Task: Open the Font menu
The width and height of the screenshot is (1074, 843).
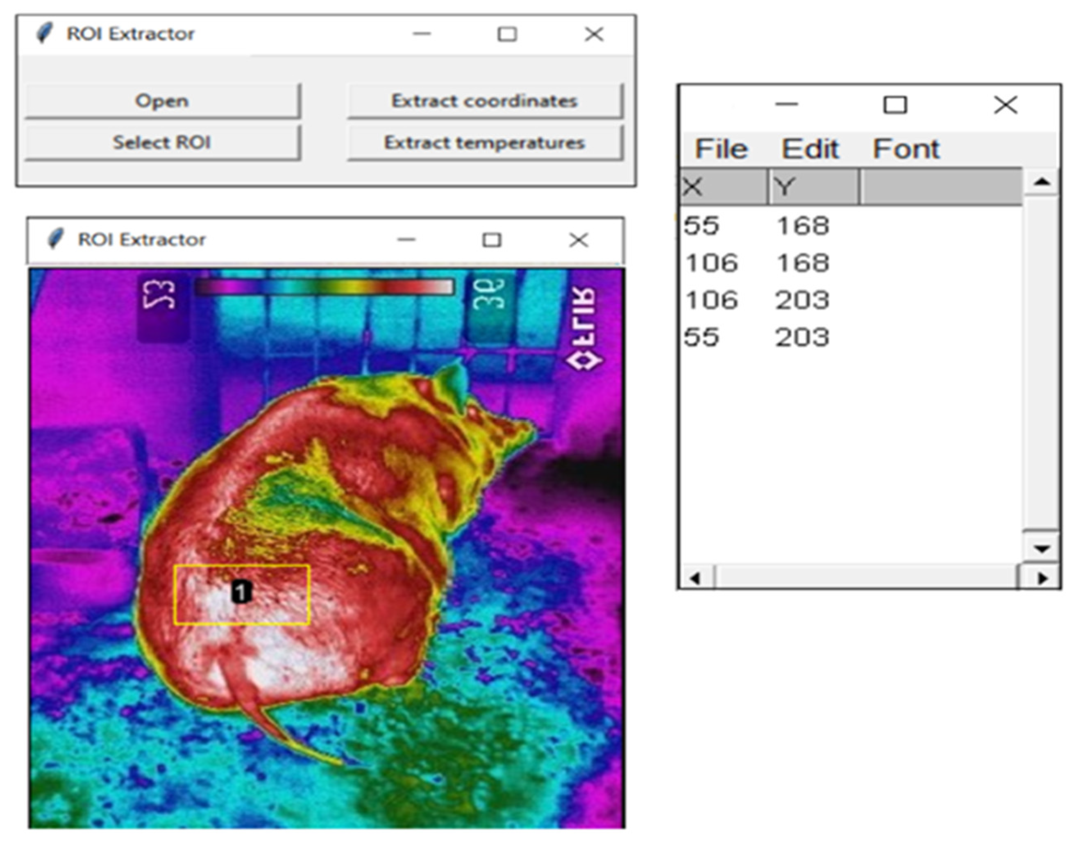Action: (906, 149)
